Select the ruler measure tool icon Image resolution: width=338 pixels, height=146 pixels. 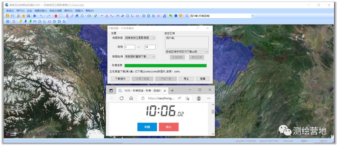72,16
